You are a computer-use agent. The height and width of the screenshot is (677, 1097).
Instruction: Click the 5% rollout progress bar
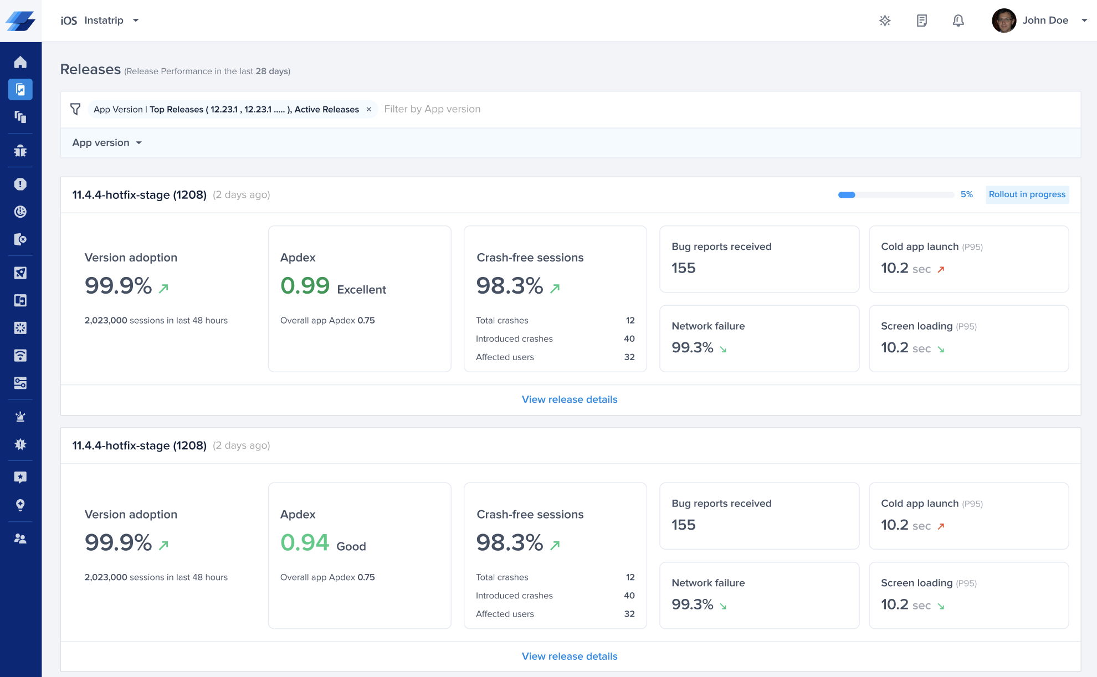(x=895, y=194)
